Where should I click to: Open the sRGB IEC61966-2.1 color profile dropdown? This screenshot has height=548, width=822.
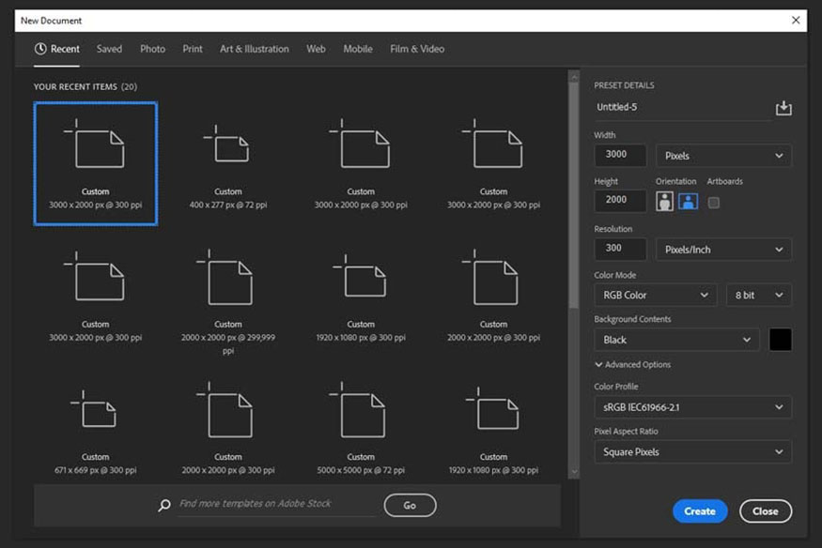click(692, 407)
